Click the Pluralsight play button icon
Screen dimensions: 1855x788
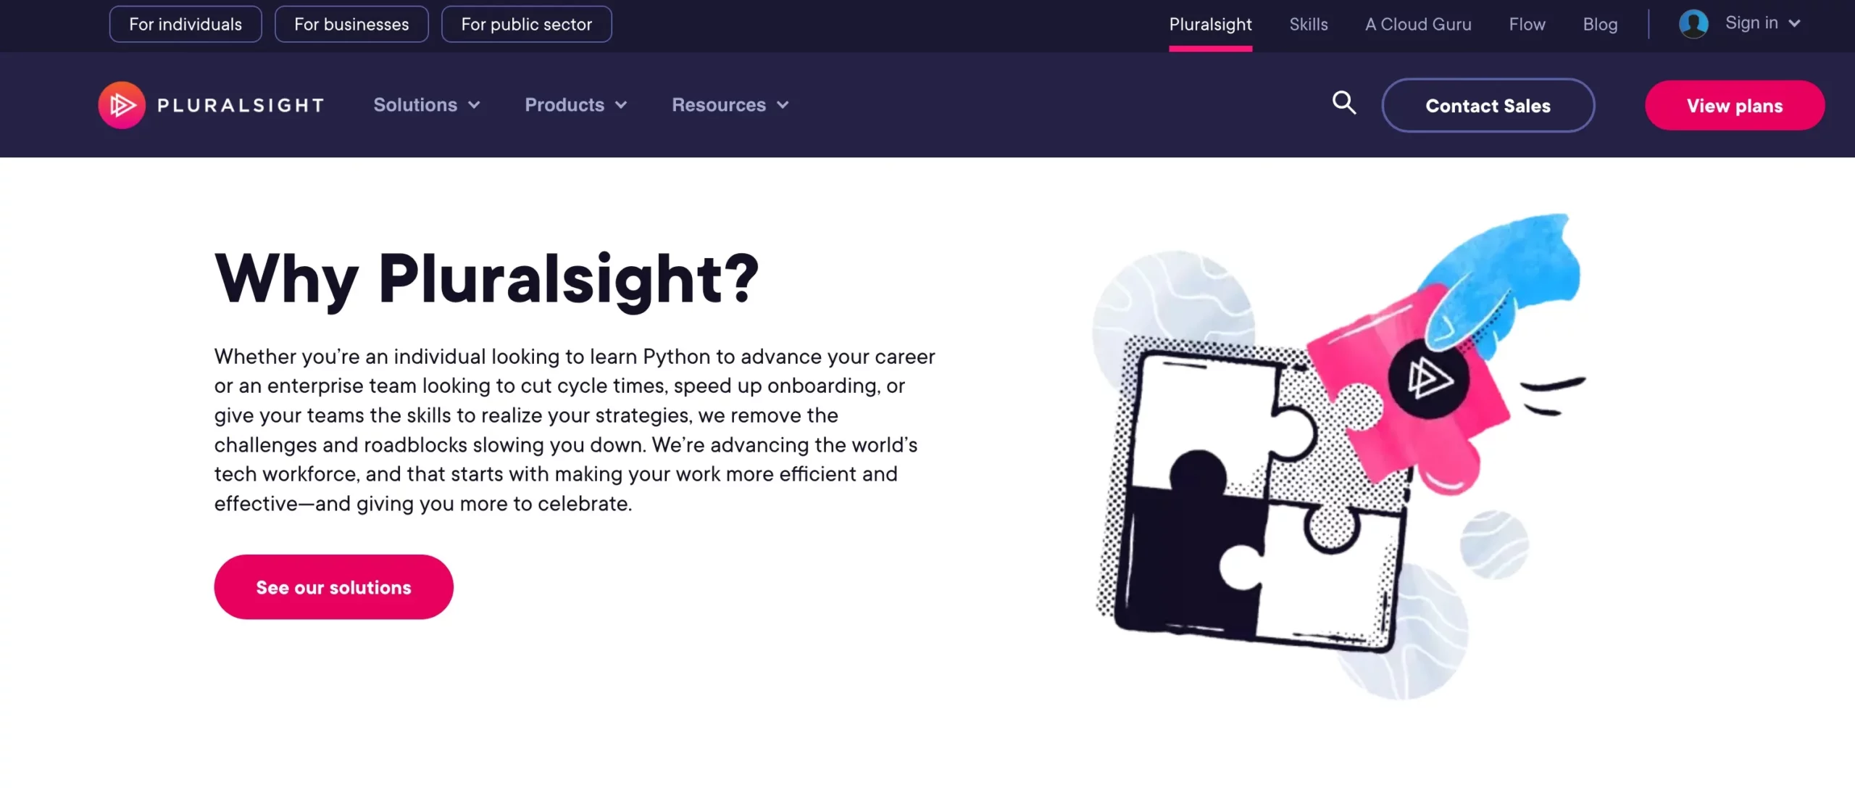[122, 105]
